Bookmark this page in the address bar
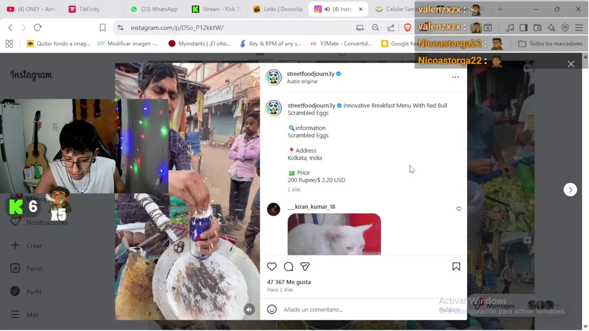The height and width of the screenshot is (331, 589). (103, 28)
